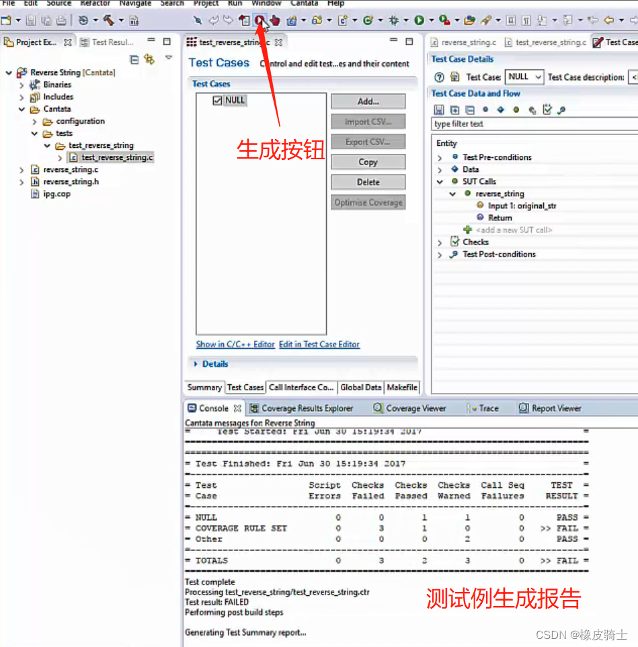Screen dimensions: 638x647
Task: Click the blue diamond Data filter icon
Action: [500, 110]
